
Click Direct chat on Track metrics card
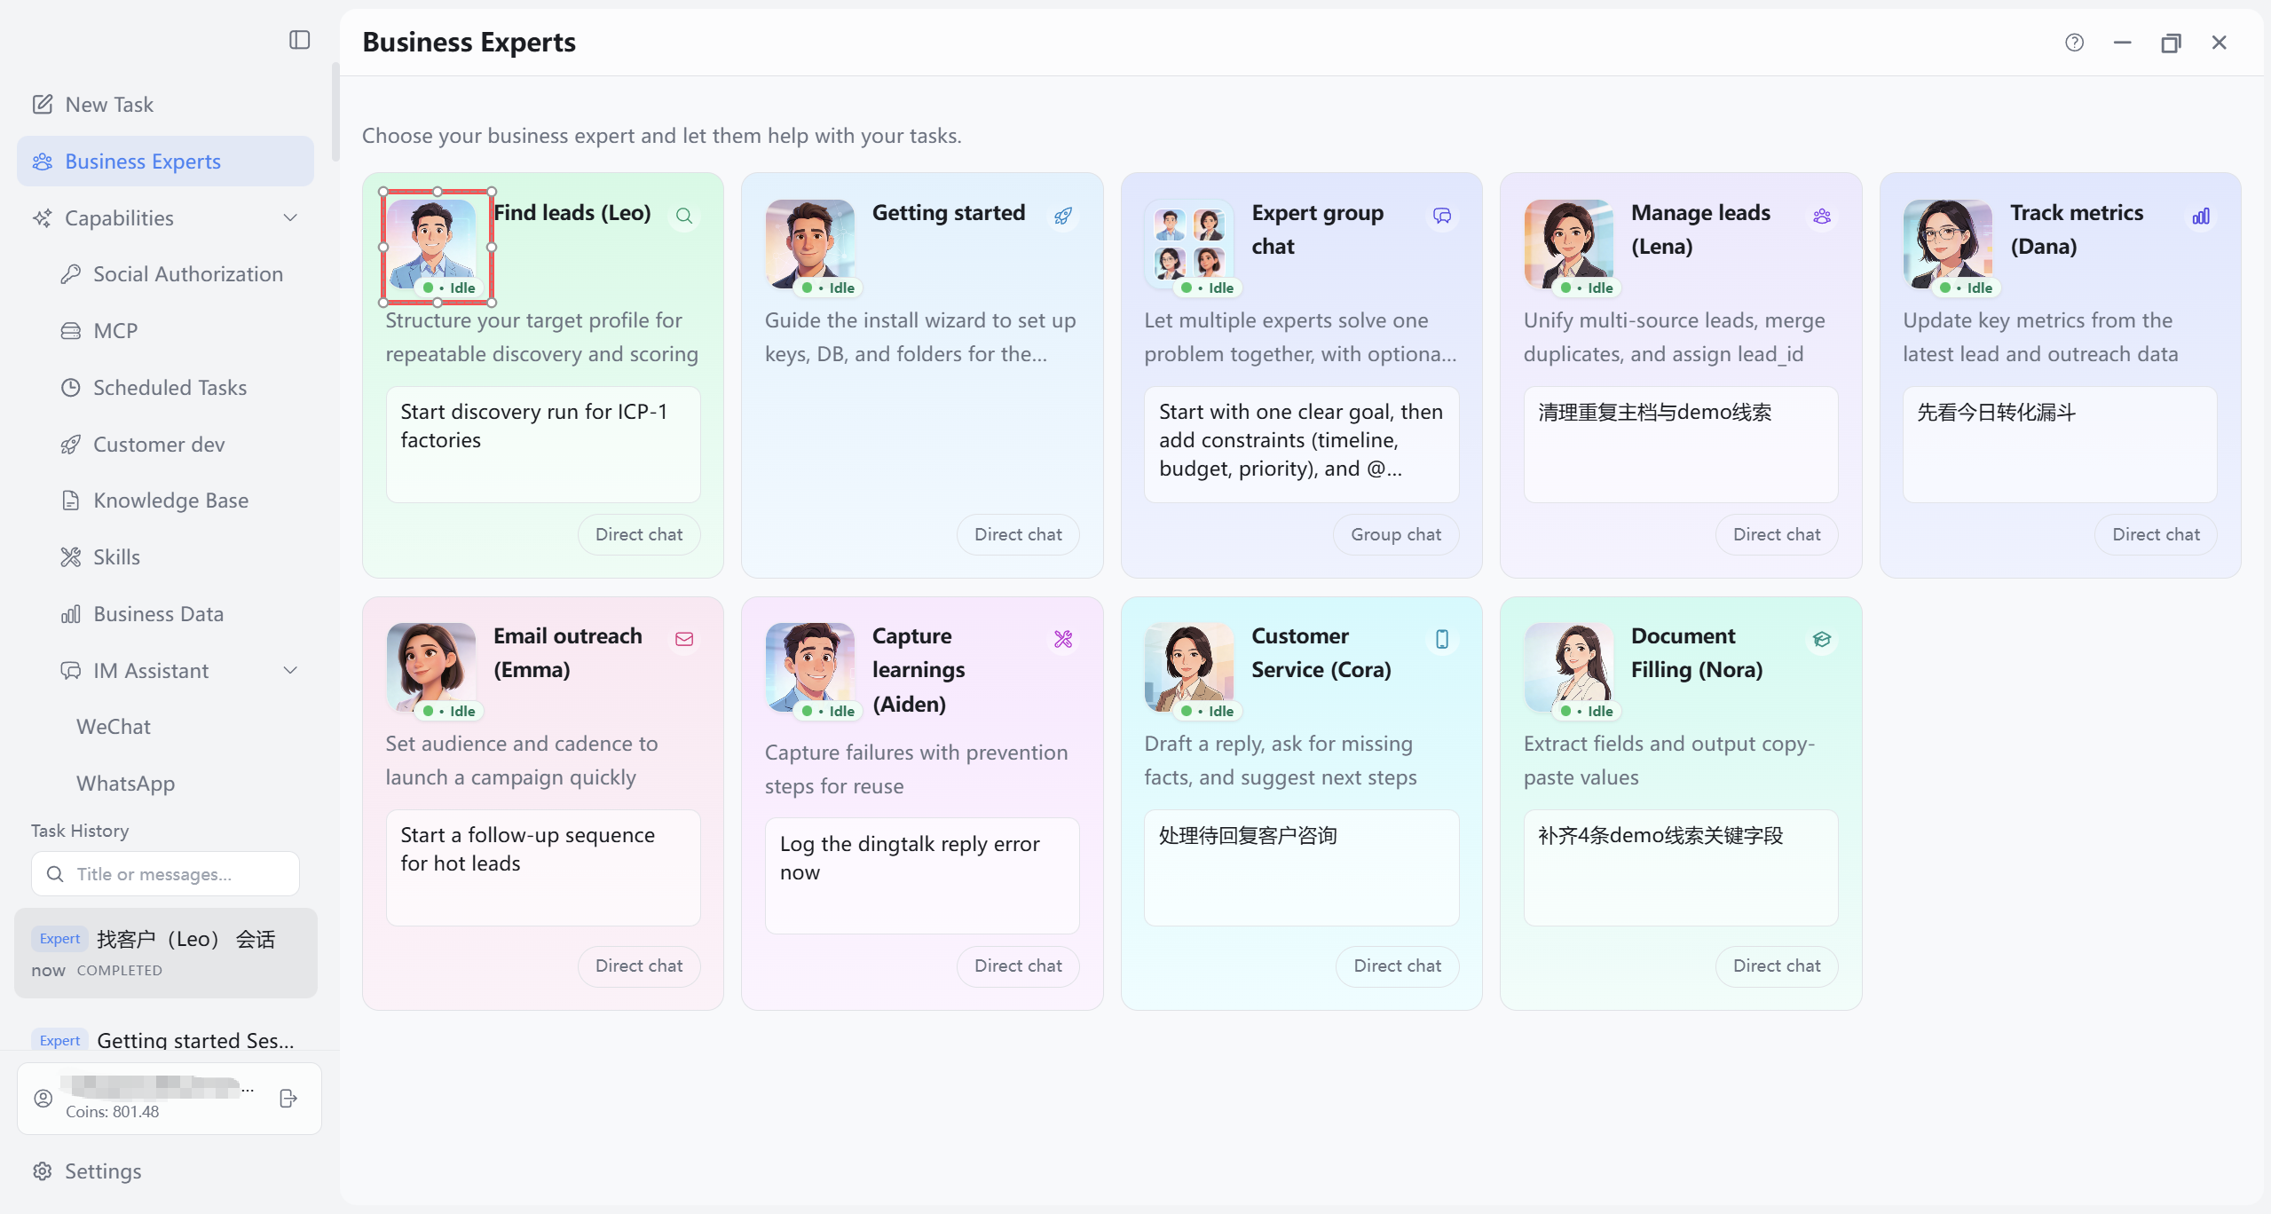coord(2156,534)
